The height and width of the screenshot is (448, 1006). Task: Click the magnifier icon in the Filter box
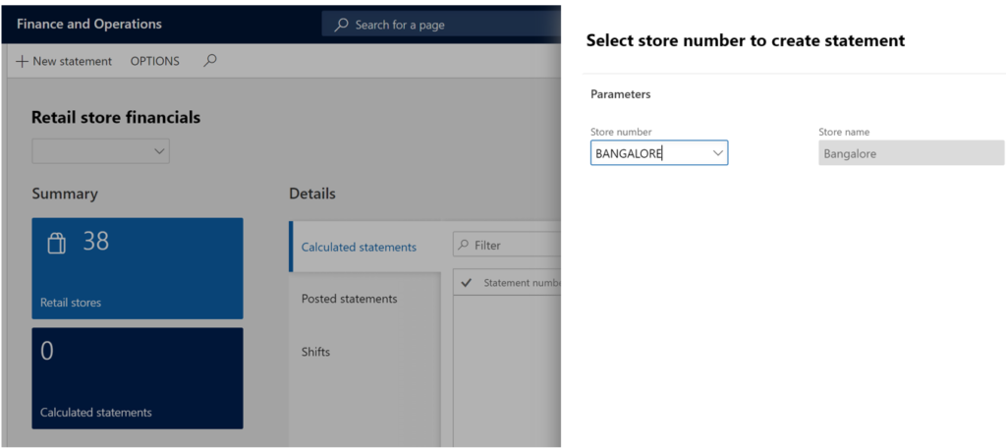464,246
